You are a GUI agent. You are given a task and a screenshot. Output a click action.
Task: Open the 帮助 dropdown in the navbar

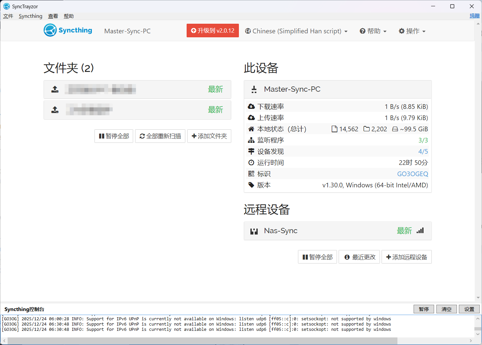click(373, 31)
